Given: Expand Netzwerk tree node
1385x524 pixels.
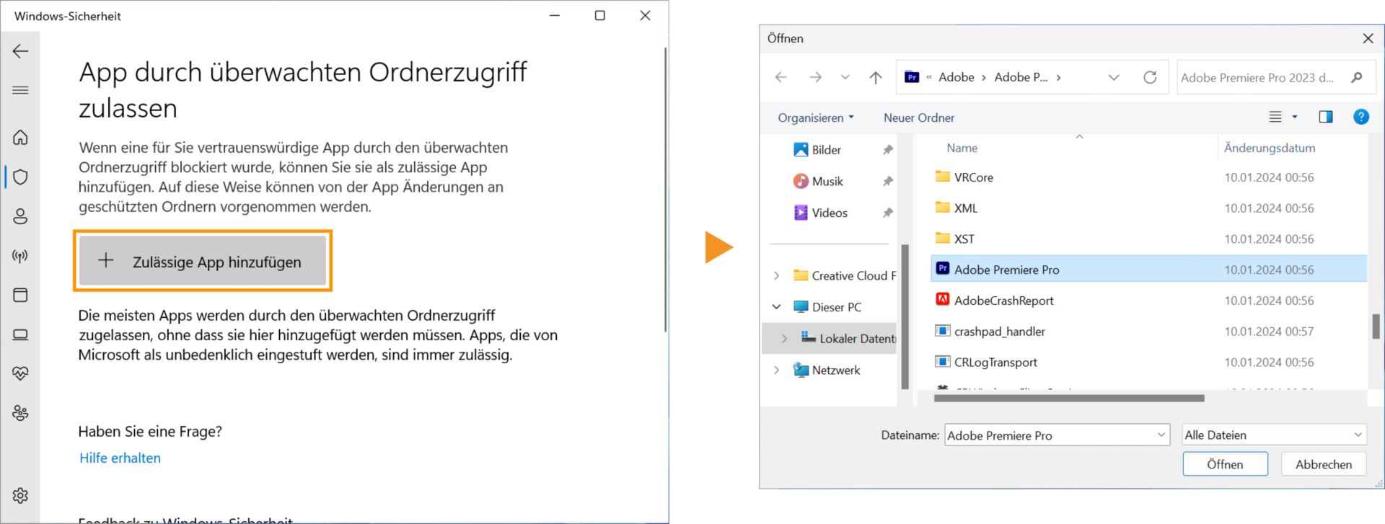Looking at the screenshot, I should 776,370.
